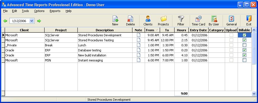Click the vertical scrollbar down arrow

click(x=254, y=94)
